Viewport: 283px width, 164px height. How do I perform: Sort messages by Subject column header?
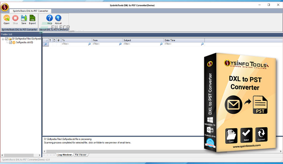click(143, 40)
